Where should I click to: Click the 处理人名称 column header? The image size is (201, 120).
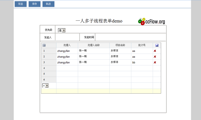click(x=94, y=45)
